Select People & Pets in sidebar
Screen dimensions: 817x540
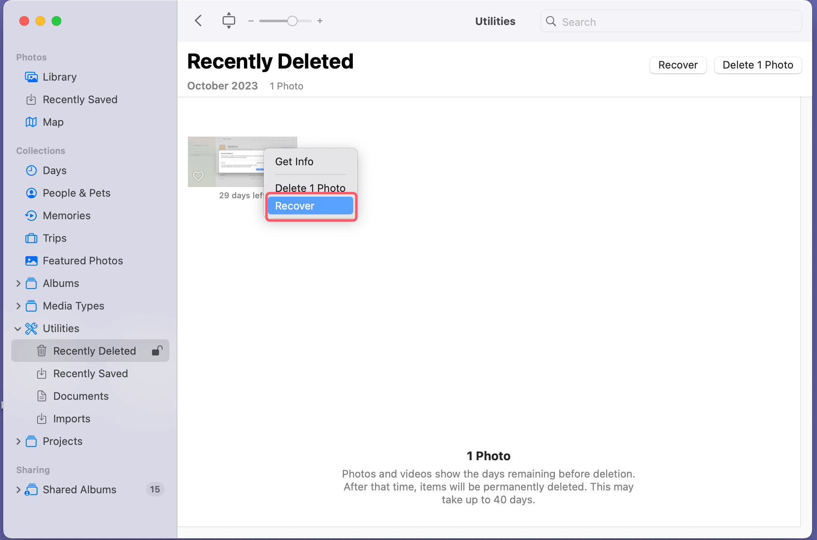click(x=76, y=193)
